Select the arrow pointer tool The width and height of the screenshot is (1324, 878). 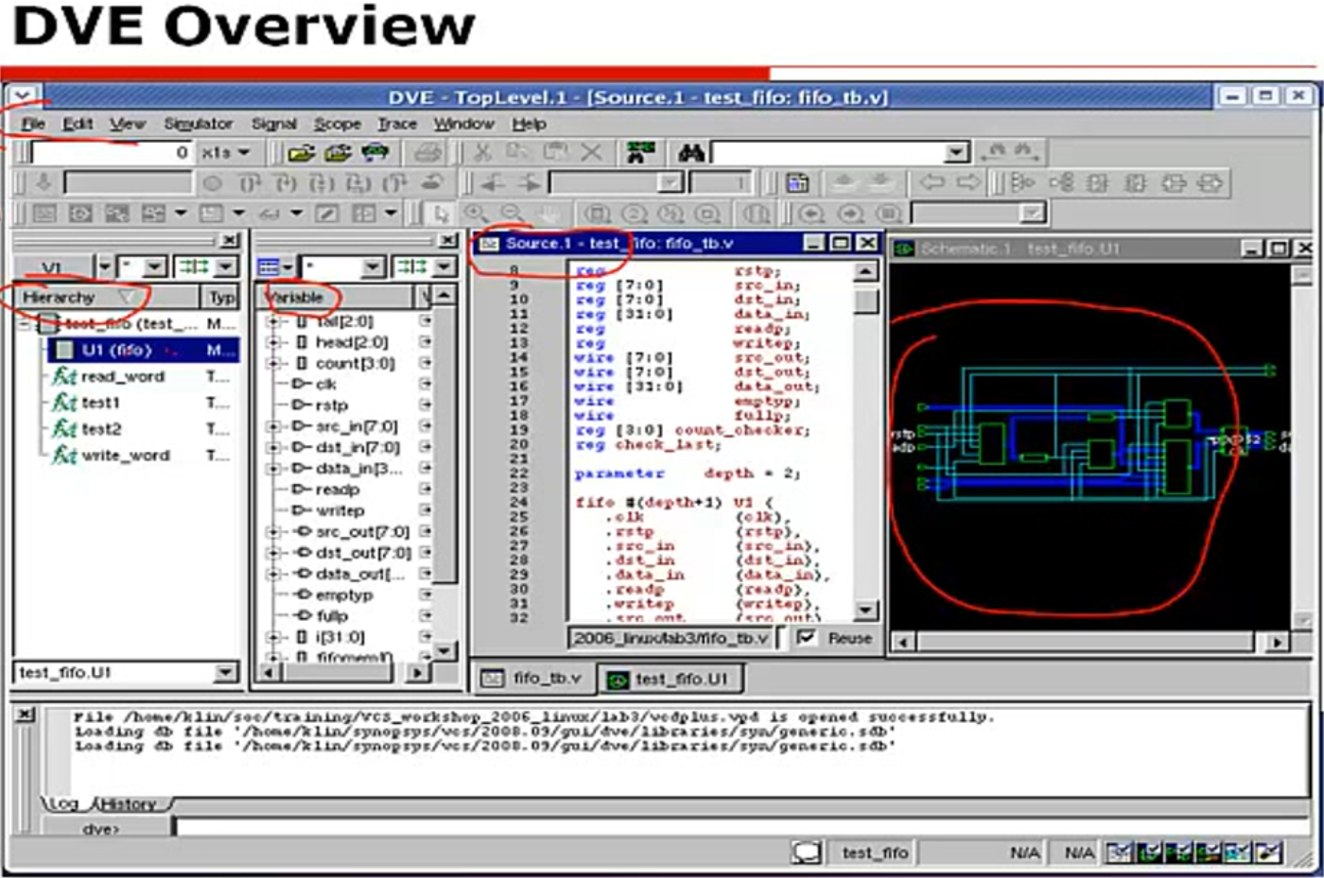point(440,214)
